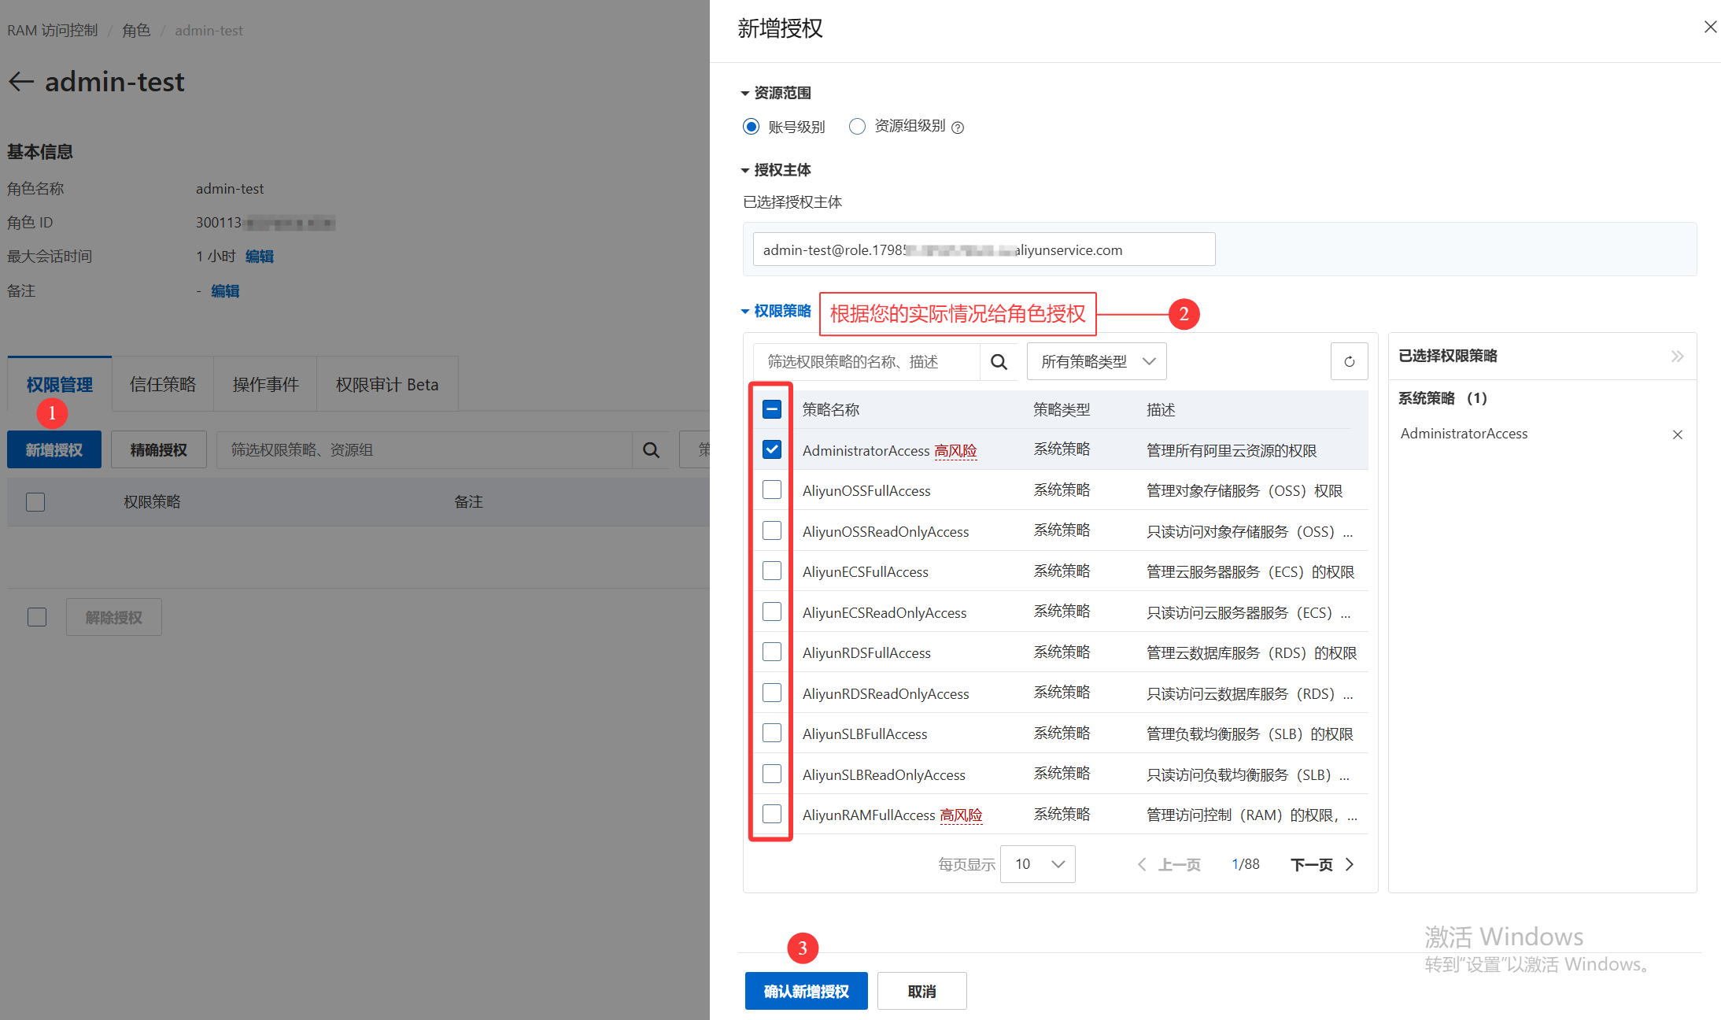Image resolution: width=1721 pixels, height=1020 pixels.
Task: Uncheck the AdministratorAccess policy checkbox
Action: pyautogui.click(x=772, y=449)
